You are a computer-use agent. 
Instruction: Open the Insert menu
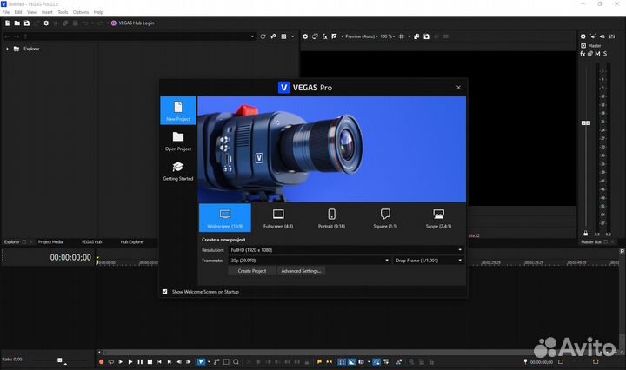pyautogui.click(x=47, y=12)
